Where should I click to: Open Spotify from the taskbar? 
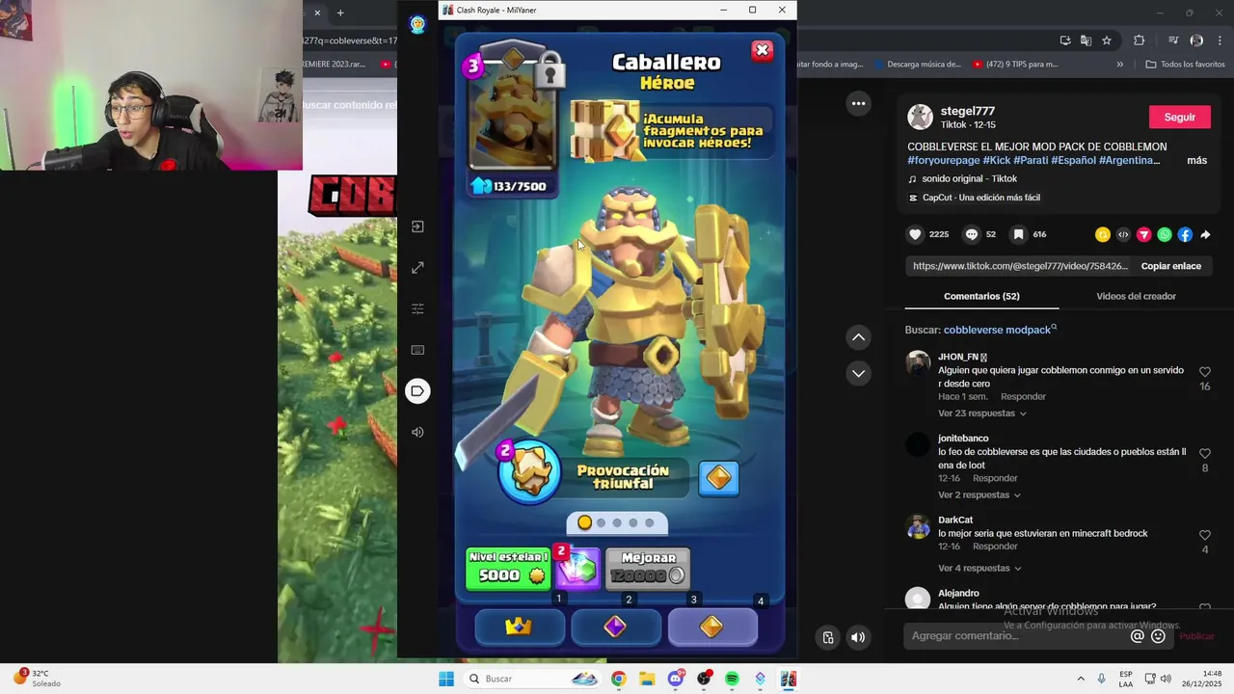tap(732, 679)
